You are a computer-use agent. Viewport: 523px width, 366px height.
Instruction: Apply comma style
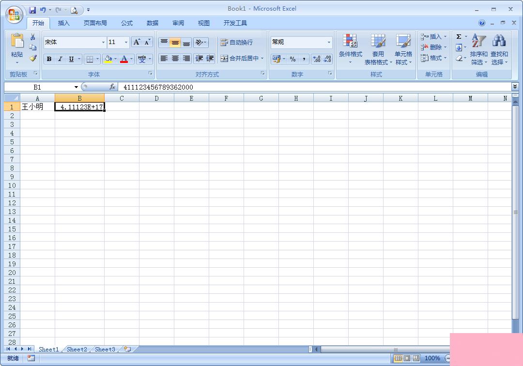[x=304, y=59]
